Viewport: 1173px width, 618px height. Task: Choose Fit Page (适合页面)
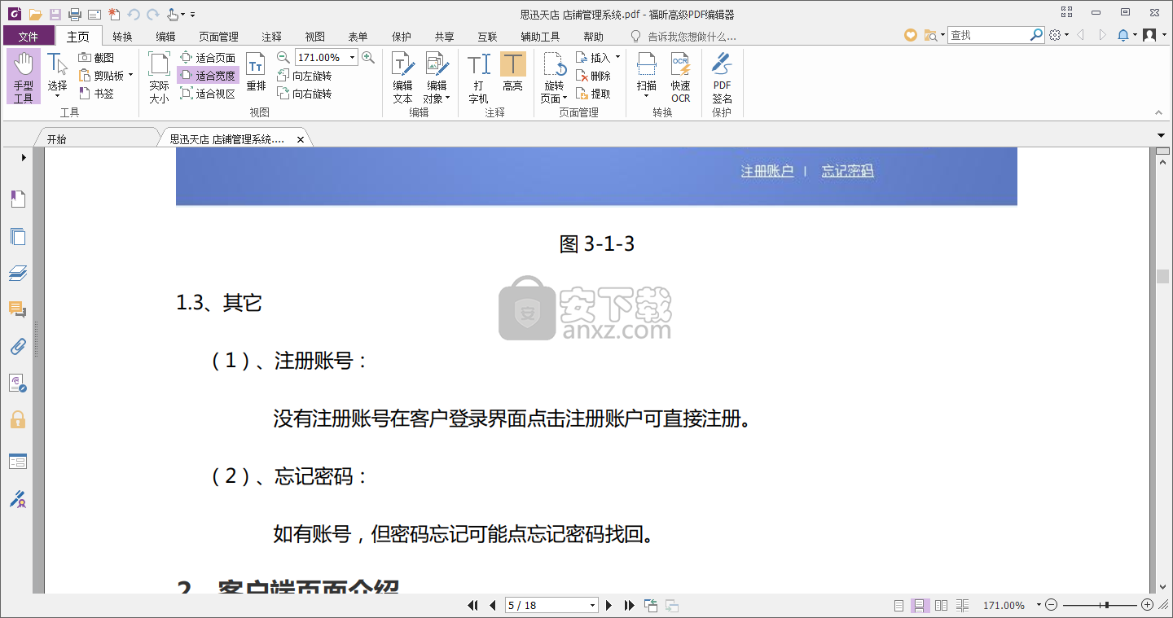coord(208,58)
